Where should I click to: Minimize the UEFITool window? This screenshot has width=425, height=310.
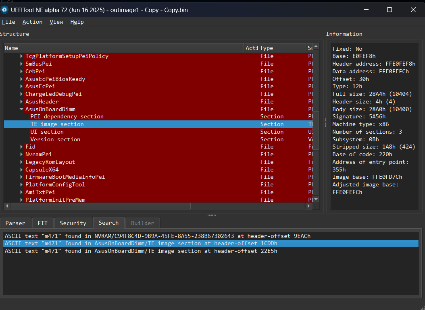click(x=366, y=10)
